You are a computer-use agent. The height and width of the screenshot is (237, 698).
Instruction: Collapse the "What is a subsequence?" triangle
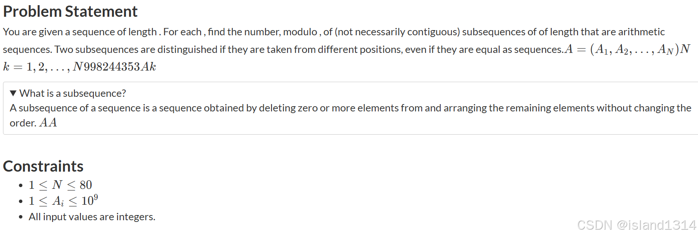coord(13,93)
